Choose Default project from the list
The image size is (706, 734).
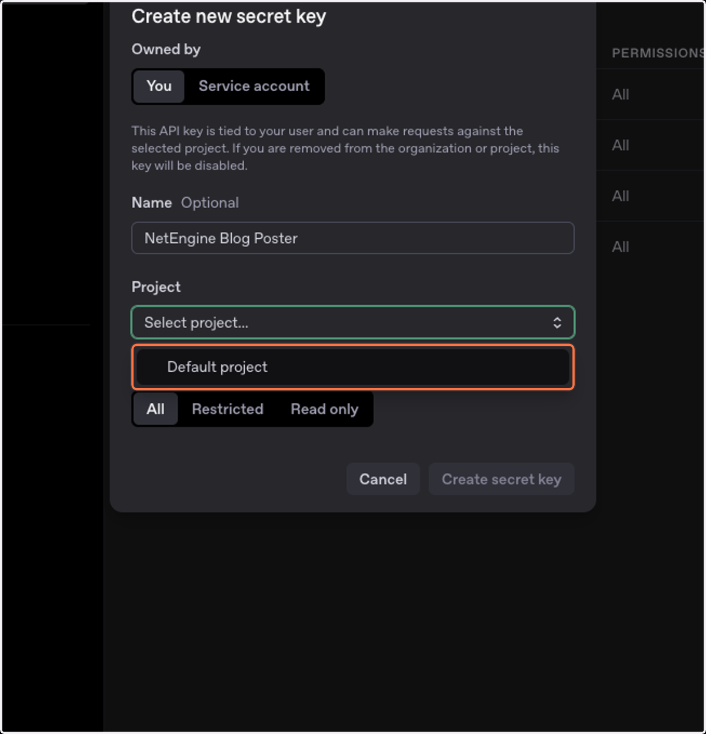[x=353, y=367]
